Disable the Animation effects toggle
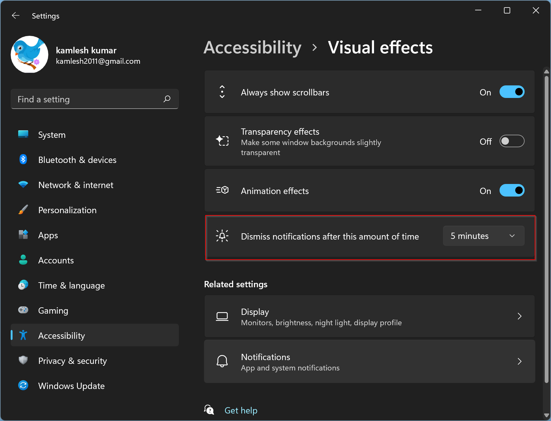The width and height of the screenshot is (551, 421). [512, 190]
